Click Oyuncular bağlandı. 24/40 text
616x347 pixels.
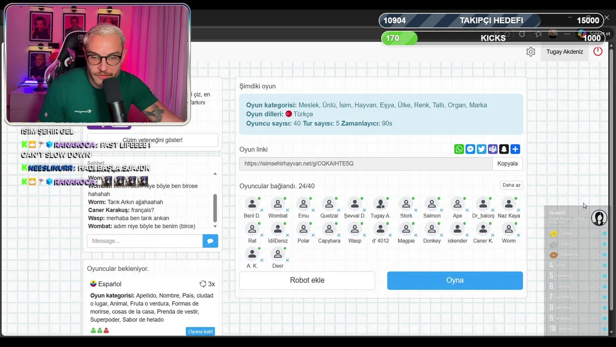click(x=277, y=186)
